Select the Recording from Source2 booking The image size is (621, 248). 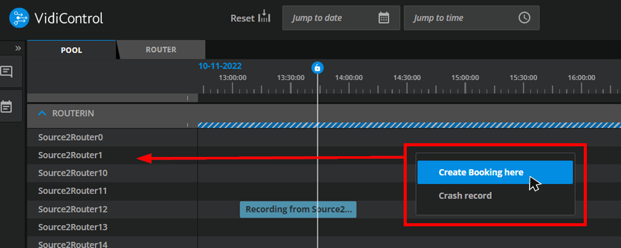point(298,210)
